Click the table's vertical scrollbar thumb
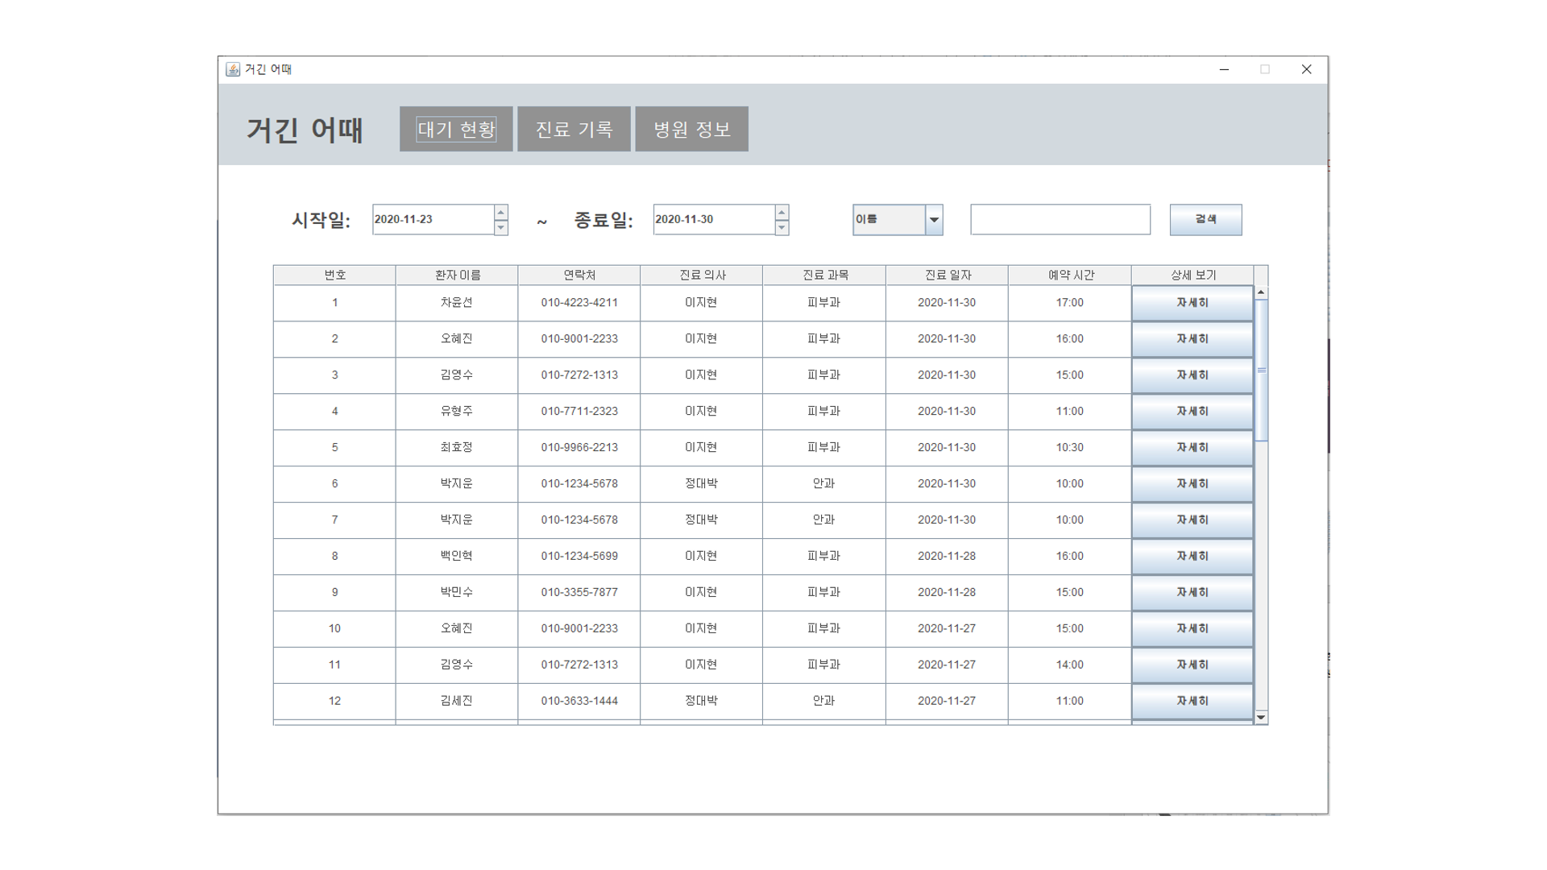This screenshot has height=870, width=1547. [x=1261, y=370]
